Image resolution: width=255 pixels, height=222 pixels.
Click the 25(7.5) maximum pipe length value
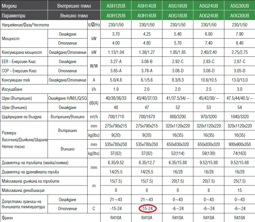[x=239, y=181]
